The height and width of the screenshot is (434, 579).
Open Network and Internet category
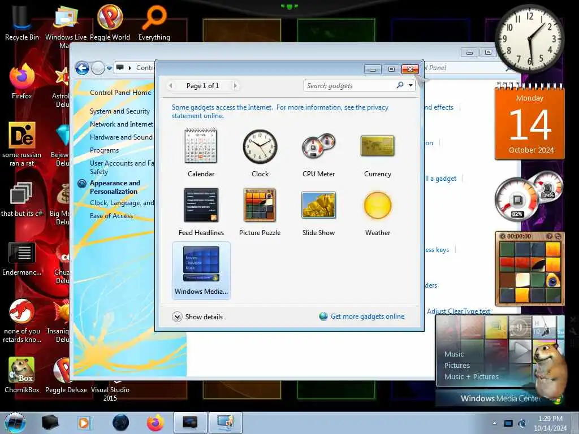[122, 124]
